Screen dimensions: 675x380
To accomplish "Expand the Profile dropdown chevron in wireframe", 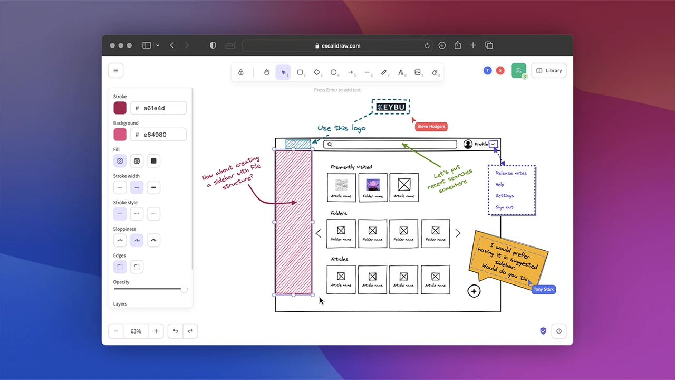I will [x=493, y=144].
